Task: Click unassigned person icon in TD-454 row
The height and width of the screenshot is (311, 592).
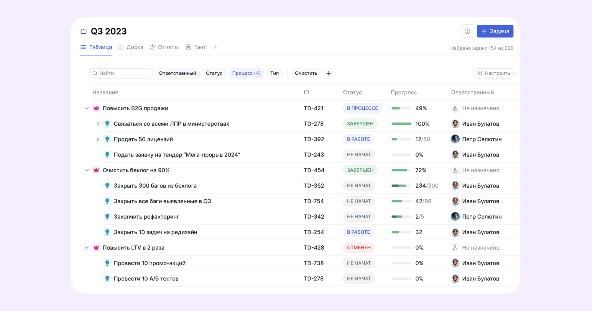Action: pos(455,170)
